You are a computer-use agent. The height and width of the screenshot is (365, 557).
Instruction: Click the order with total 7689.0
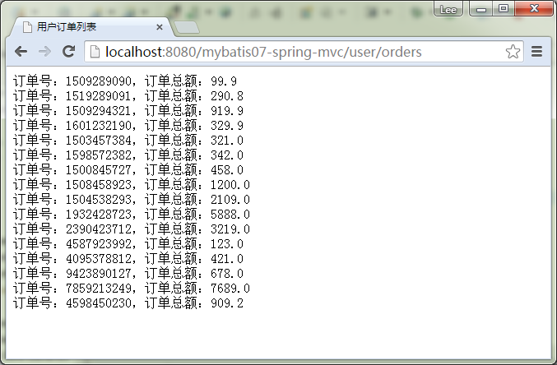click(132, 288)
